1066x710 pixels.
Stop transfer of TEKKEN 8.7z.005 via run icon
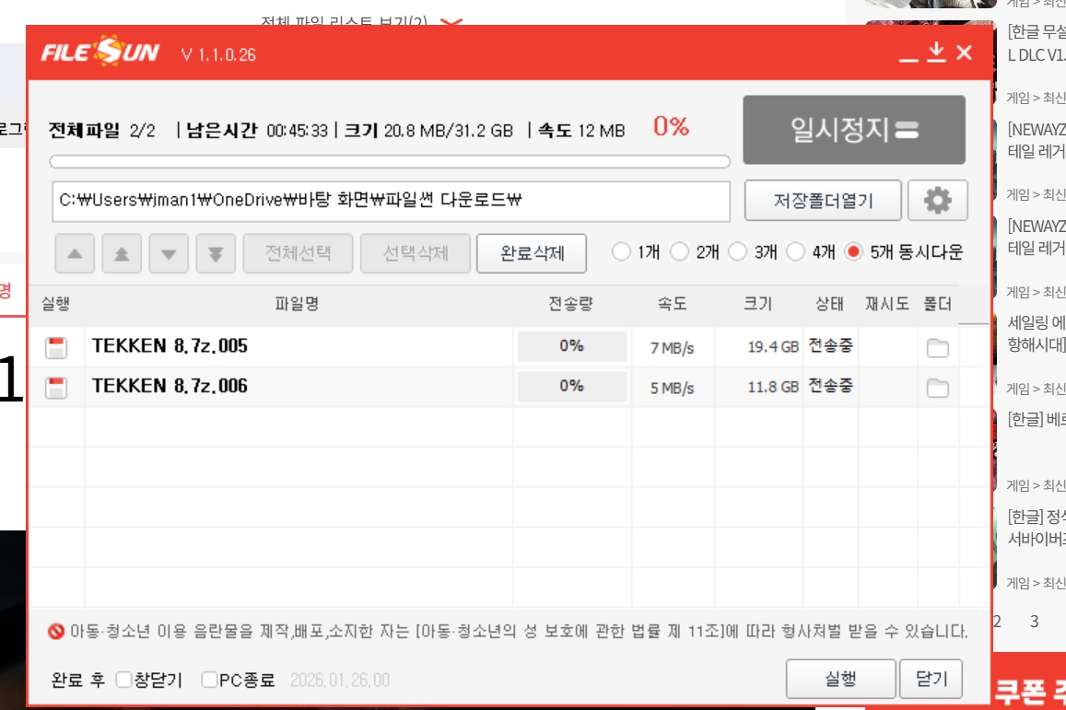(56, 347)
